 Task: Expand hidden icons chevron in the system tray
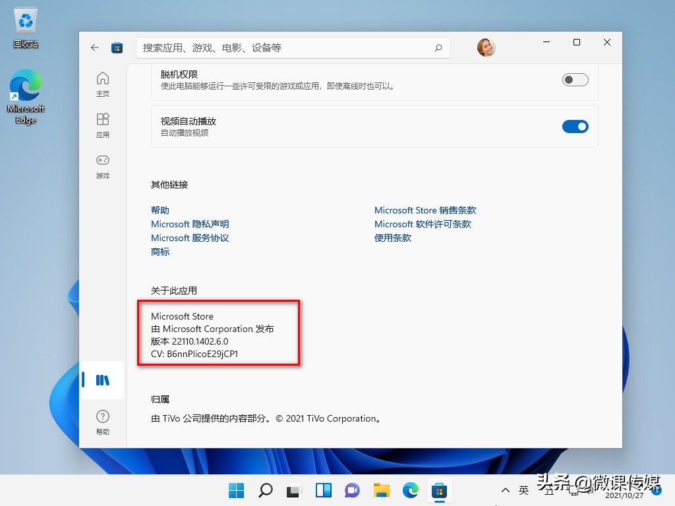pos(506,490)
